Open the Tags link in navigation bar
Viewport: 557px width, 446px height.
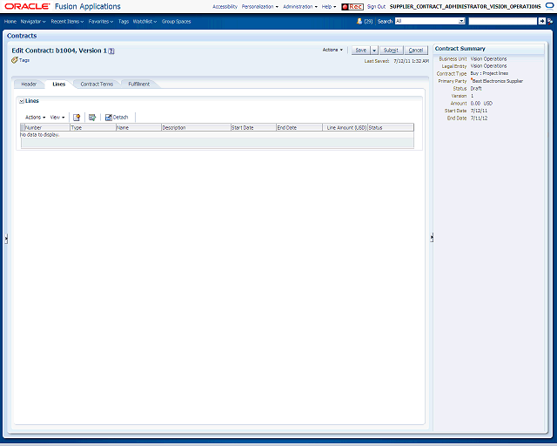(124, 21)
